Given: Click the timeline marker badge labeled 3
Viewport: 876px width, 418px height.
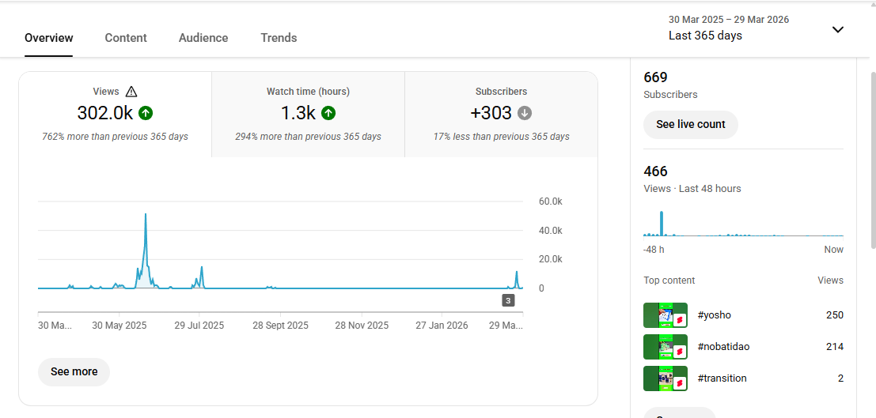Looking at the screenshot, I should tap(508, 300).
